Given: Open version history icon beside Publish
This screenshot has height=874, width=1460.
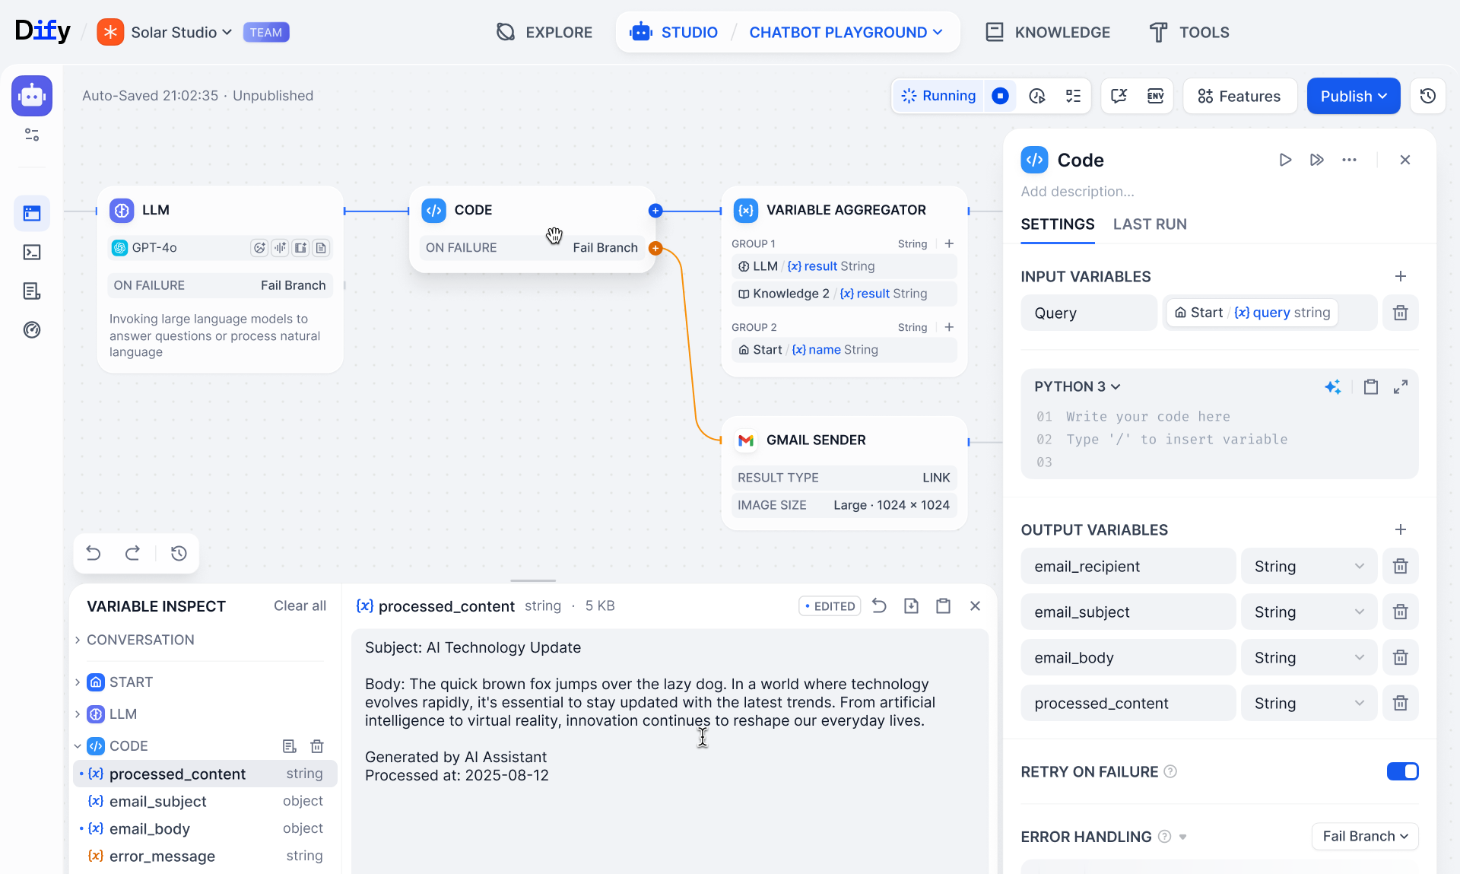Looking at the screenshot, I should point(1428,96).
